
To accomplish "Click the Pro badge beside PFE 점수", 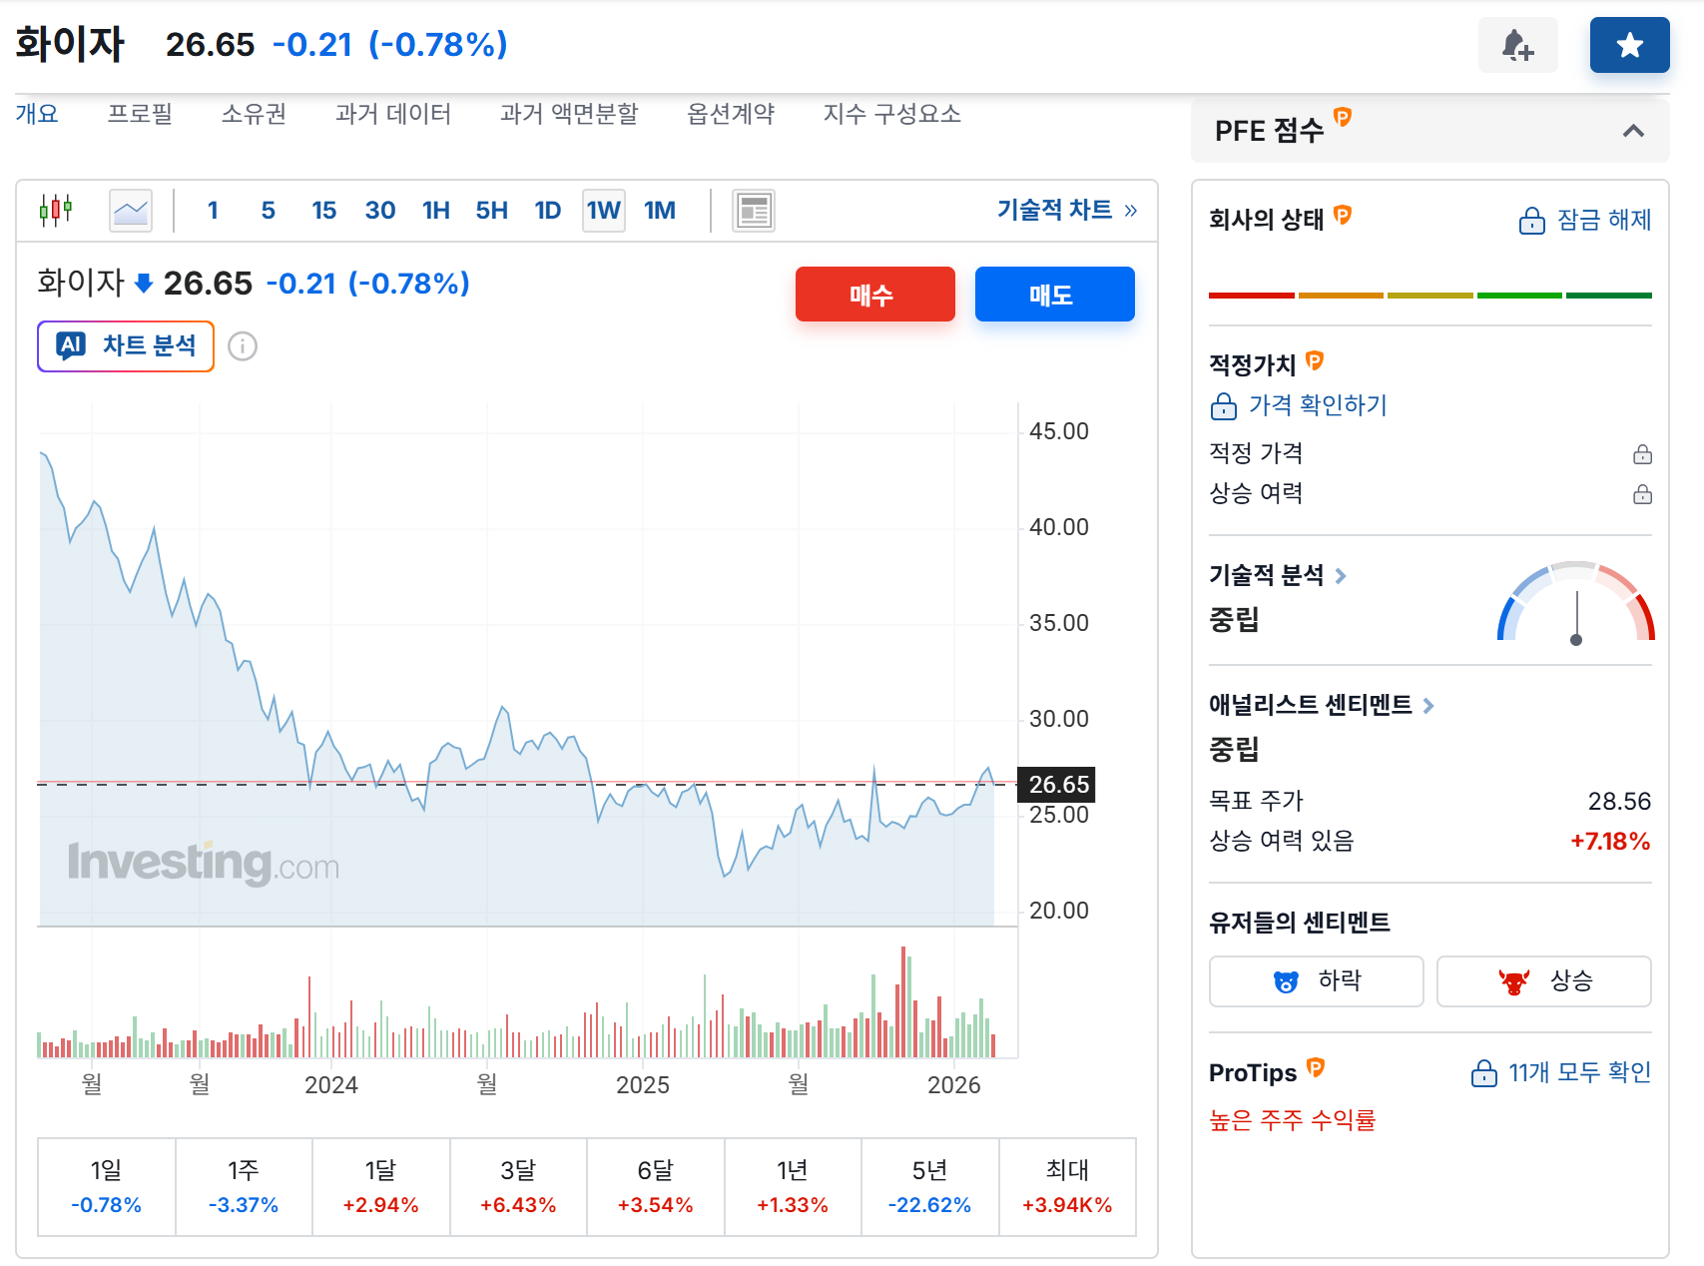I will tap(1343, 118).
